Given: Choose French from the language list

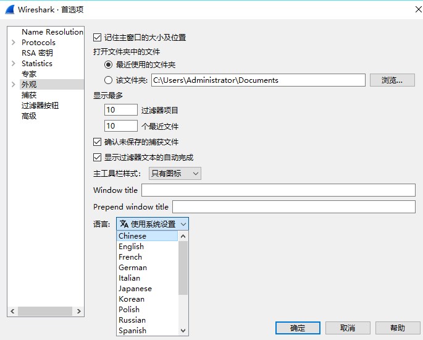Looking at the screenshot, I should pos(148,257).
